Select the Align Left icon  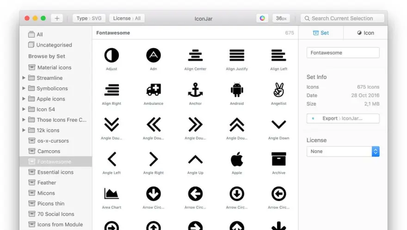278,55
